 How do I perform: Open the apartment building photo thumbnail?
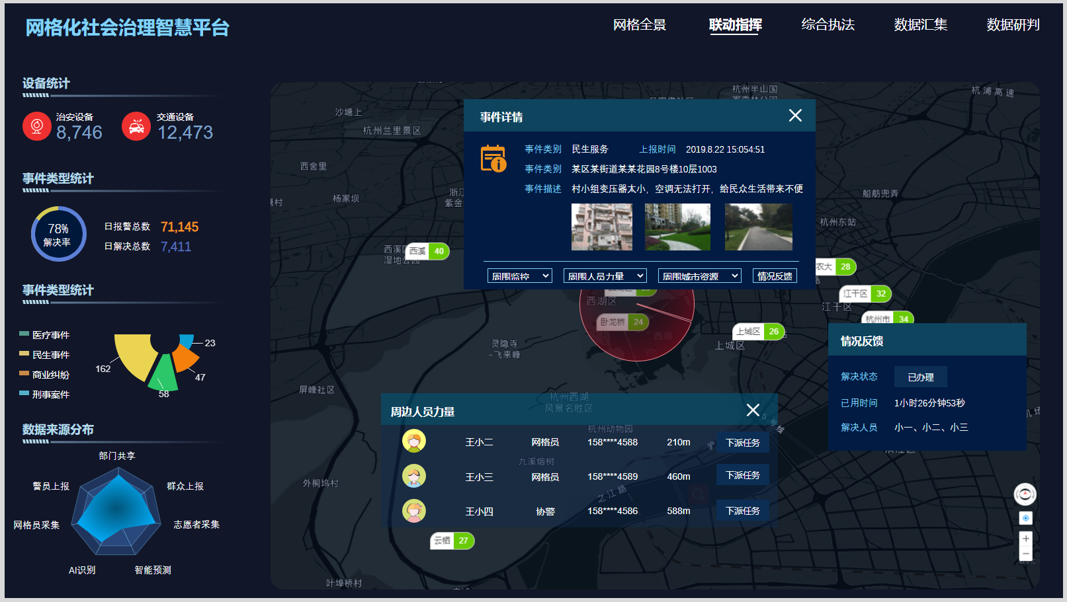602,227
